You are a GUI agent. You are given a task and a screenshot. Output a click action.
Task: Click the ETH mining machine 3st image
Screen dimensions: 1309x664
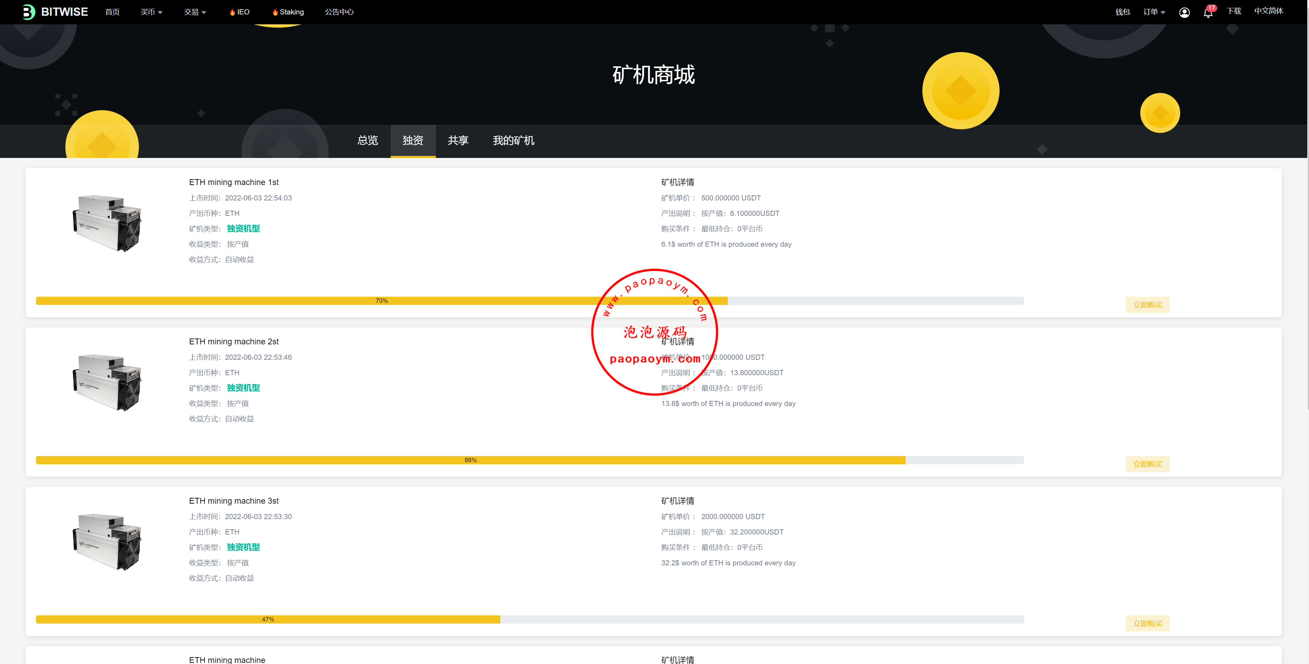point(107,542)
